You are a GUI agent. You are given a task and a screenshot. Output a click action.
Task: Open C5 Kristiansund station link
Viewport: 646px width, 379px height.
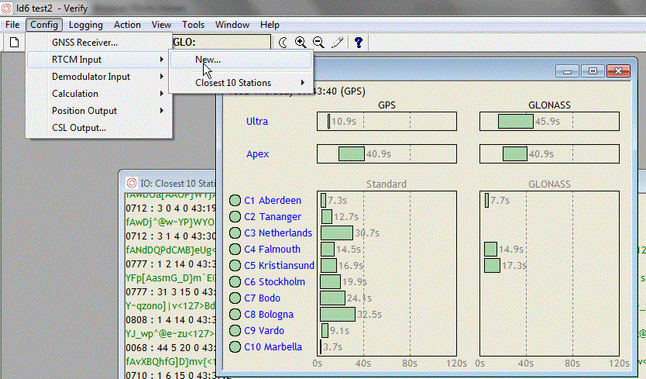[280, 266]
